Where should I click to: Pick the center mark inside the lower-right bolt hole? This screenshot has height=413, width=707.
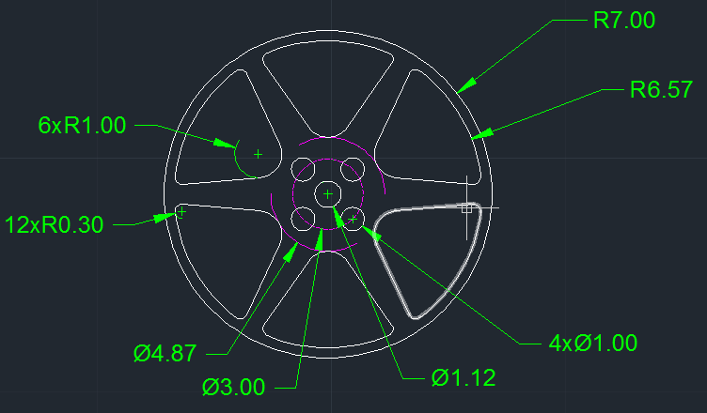(353, 219)
